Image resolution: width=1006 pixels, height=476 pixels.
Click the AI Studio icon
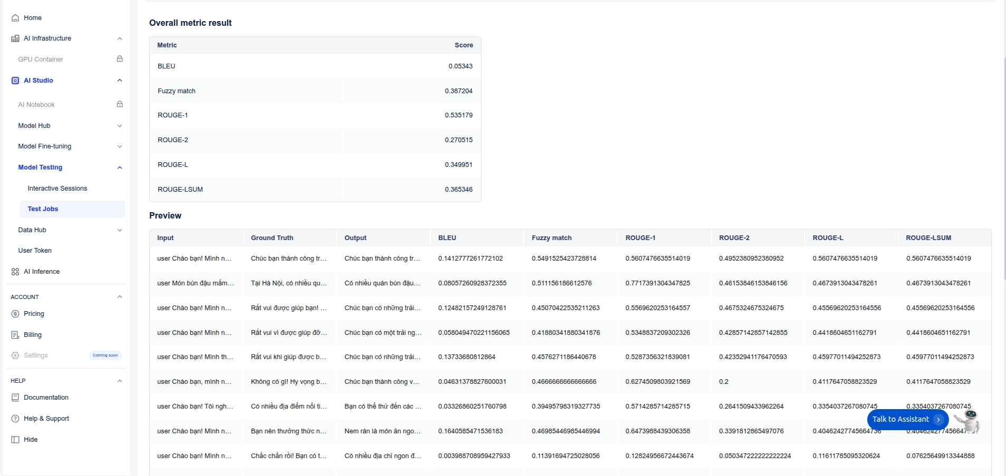15,81
